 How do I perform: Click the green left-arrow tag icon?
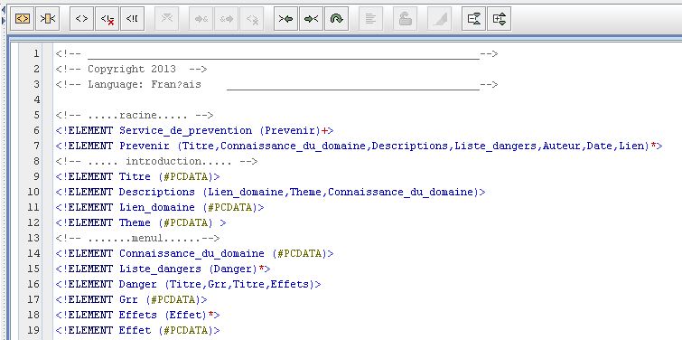point(285,19)
